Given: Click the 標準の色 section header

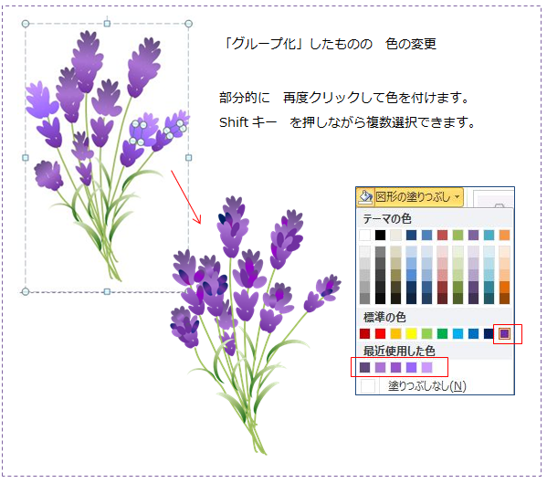Looking at the screenshot, I should click(384, 318).
